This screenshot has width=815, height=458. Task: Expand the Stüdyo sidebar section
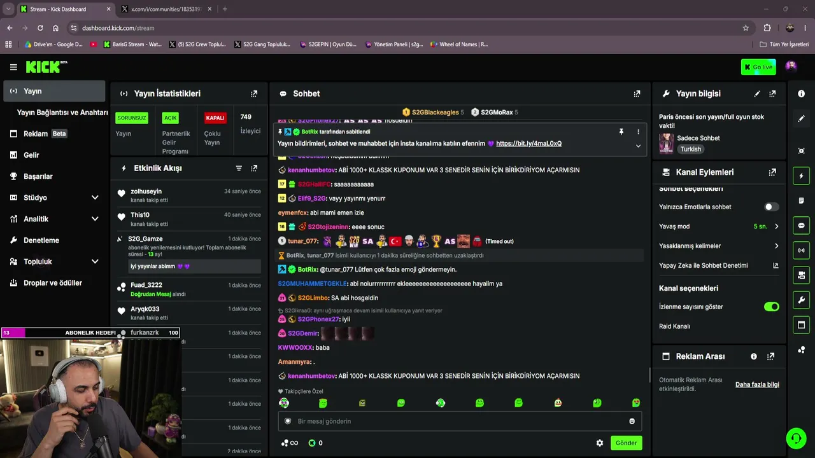tap(95, 198)
